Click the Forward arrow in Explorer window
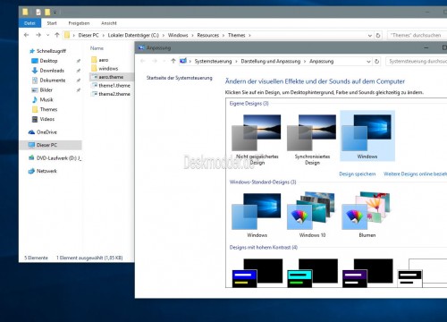 coord(38,35)
